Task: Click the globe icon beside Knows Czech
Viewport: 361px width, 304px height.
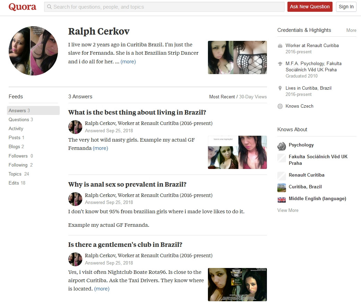Action: 280,106
